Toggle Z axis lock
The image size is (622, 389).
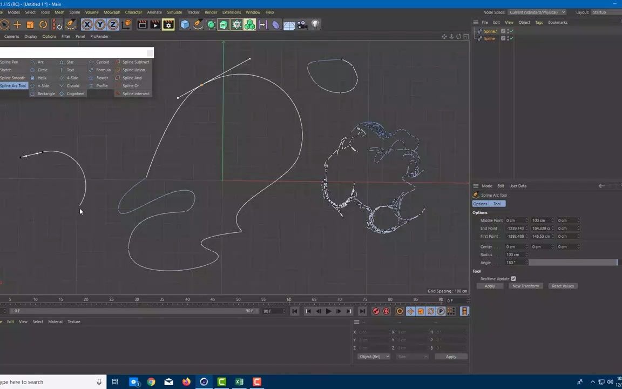coord(113,25)
